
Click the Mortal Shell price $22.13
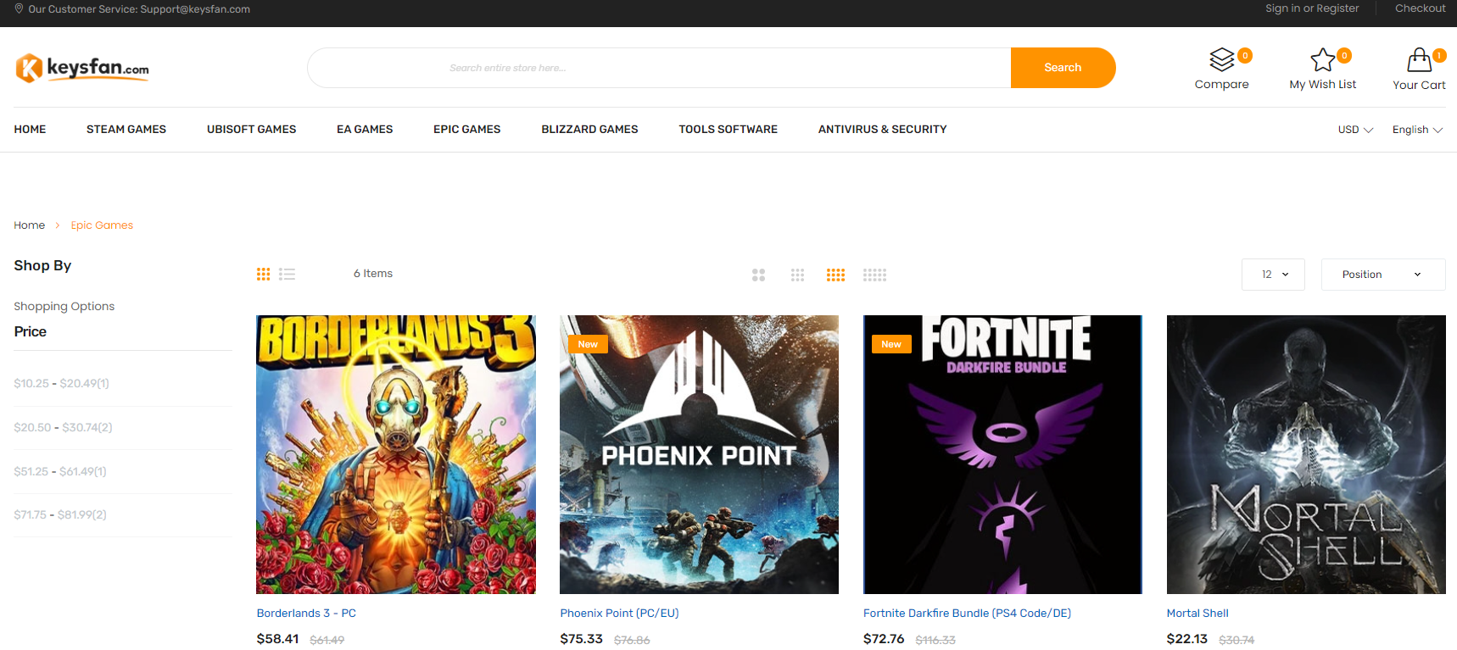coord(1186,639)
